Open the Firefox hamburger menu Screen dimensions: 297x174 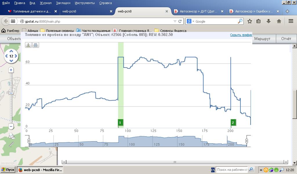tap(291, 21)
